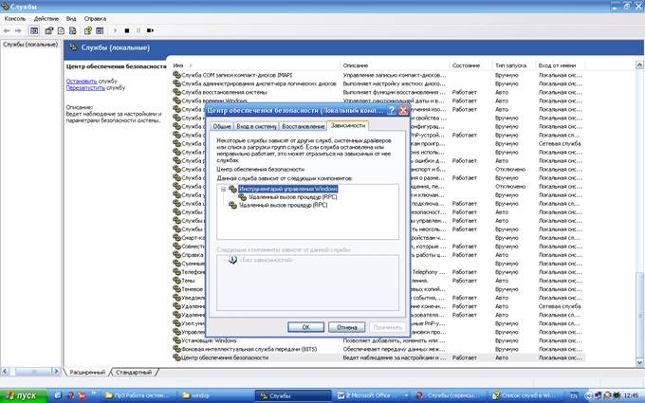The height and width of the screenshot is (403, 645).
Task: Click the Restart service toolbar icon
Action: point(150,31)
